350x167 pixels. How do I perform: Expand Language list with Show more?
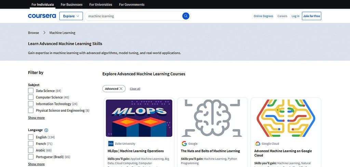(36, 164)
